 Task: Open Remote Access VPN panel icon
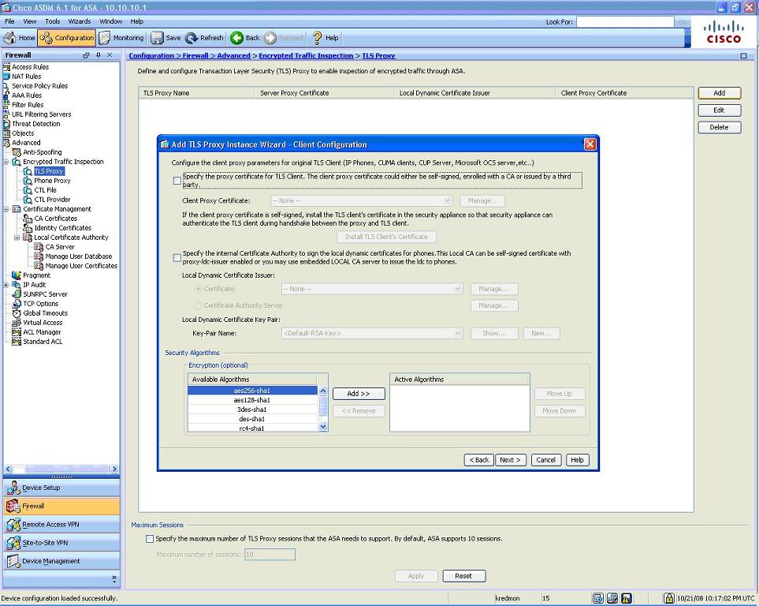click(x=13, y=525)
